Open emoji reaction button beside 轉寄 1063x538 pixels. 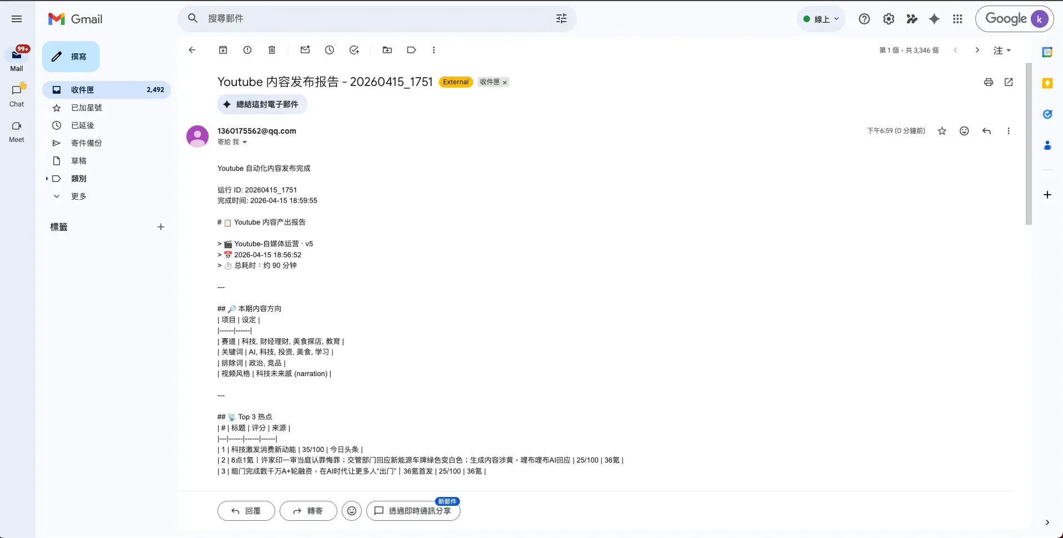[x=352, y=511]
